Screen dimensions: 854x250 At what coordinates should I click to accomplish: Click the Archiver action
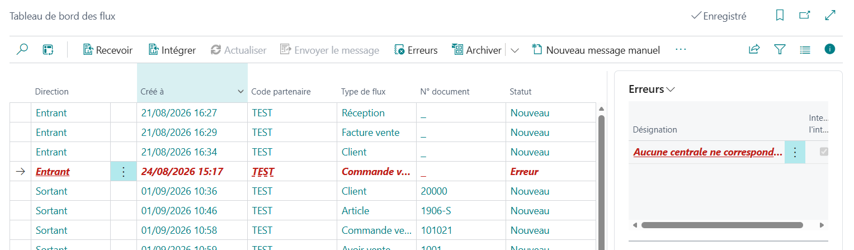click(476, 50)
